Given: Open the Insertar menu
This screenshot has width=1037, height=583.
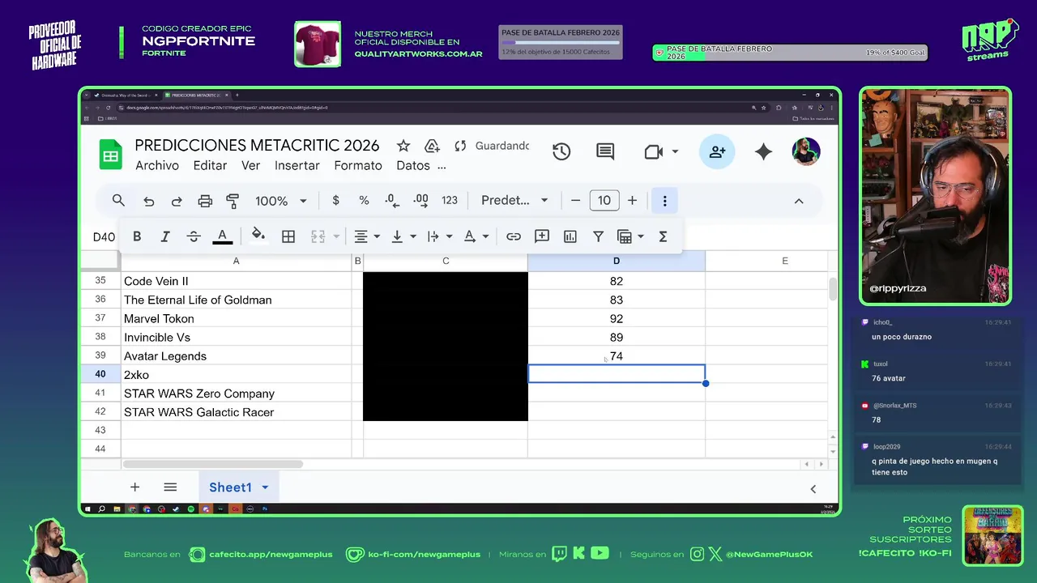Looking at the screenshot, I should 297,165.
